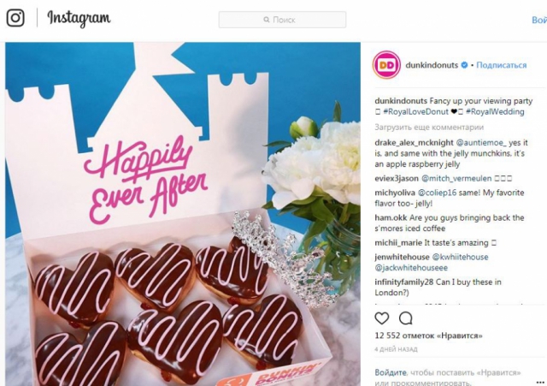
Task: Open the Instagram wordmark home link
Action: point(79,18)
